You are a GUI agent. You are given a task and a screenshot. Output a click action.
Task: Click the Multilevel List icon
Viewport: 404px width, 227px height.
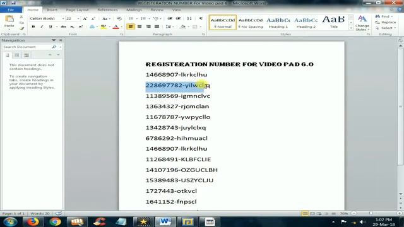pyautogui.click(x=155, y=18)
